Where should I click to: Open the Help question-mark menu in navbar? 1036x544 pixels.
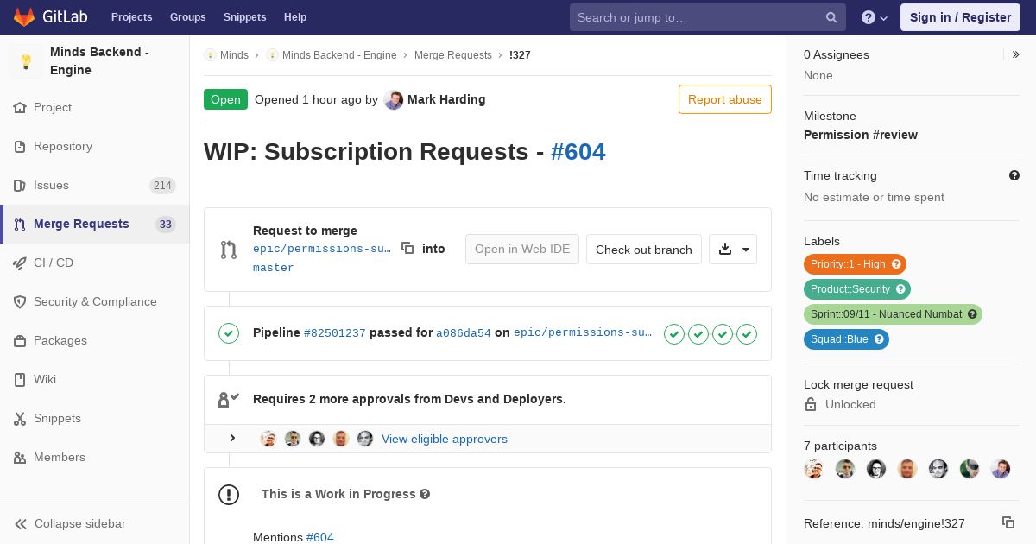point(875,17)
